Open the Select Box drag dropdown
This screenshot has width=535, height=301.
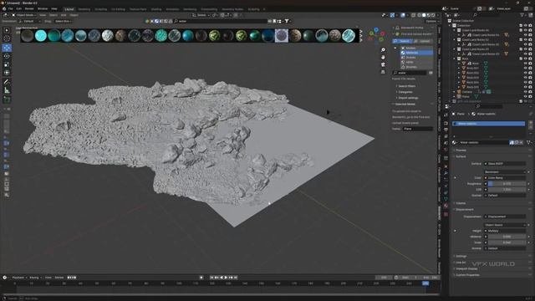(63, 21)
